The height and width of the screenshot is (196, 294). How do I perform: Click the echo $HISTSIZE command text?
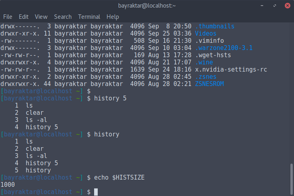[119, 178]
